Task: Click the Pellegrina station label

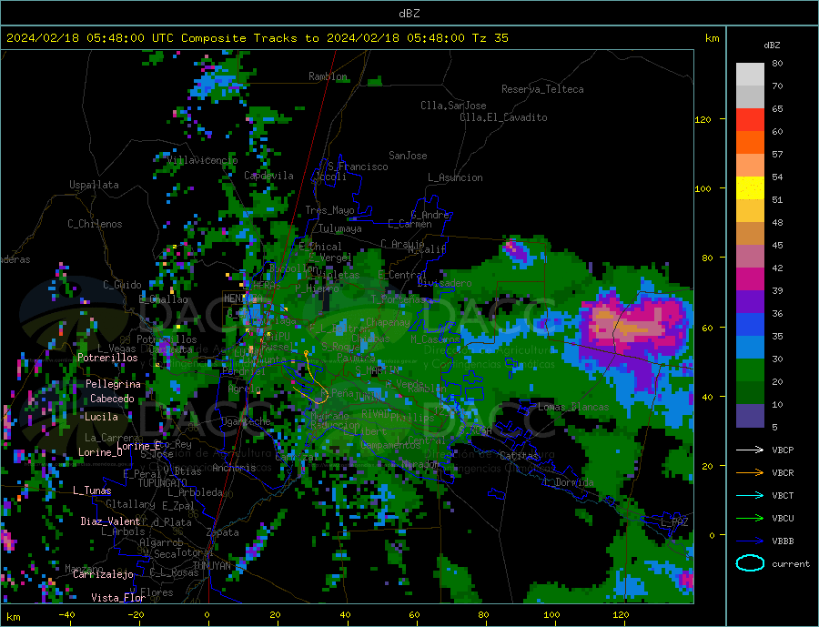Action: 114,384
